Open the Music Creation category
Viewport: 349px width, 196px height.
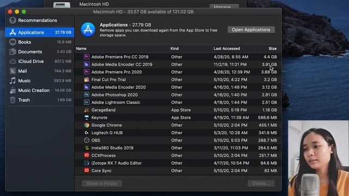pos(40,90)
